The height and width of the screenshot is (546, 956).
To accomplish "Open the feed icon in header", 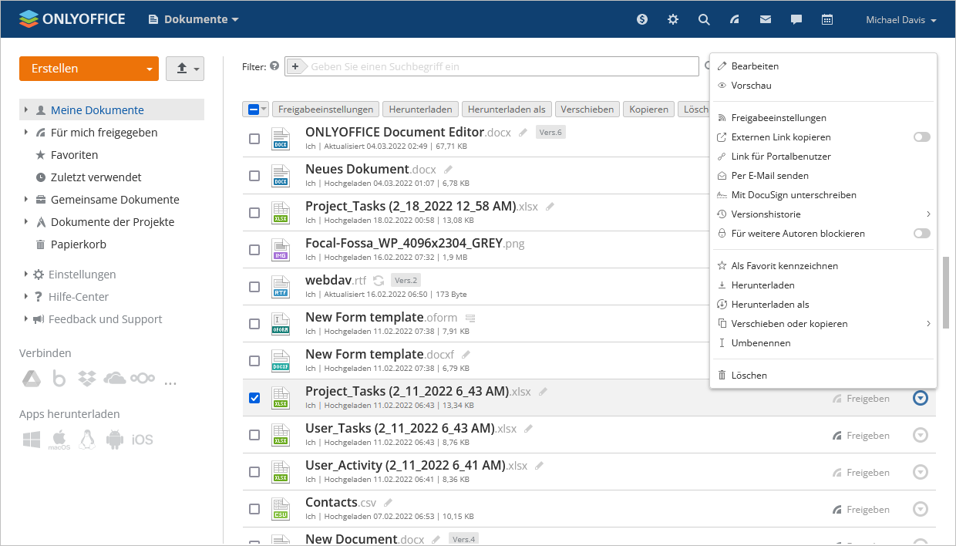I will pos(735,19).
